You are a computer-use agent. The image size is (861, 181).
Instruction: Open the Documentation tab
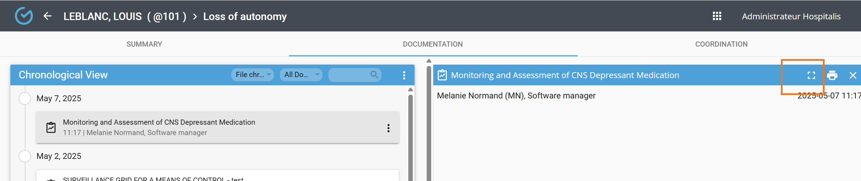(x=433, y=44)
